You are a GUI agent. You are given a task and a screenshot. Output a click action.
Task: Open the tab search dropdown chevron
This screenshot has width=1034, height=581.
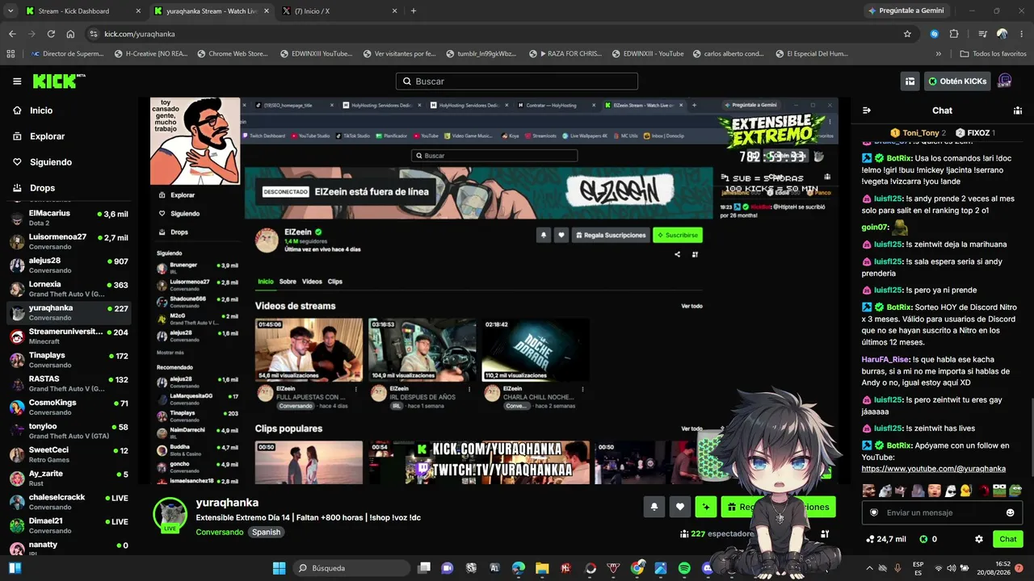(x=11, y=11)
